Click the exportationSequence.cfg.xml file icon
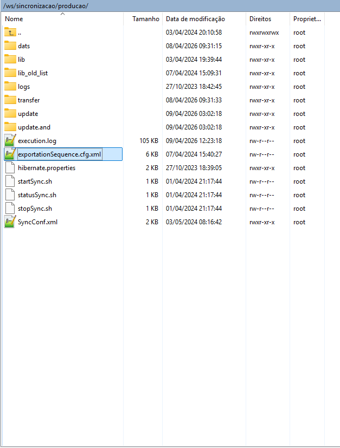340x448 pixels. tap(10, 154)
